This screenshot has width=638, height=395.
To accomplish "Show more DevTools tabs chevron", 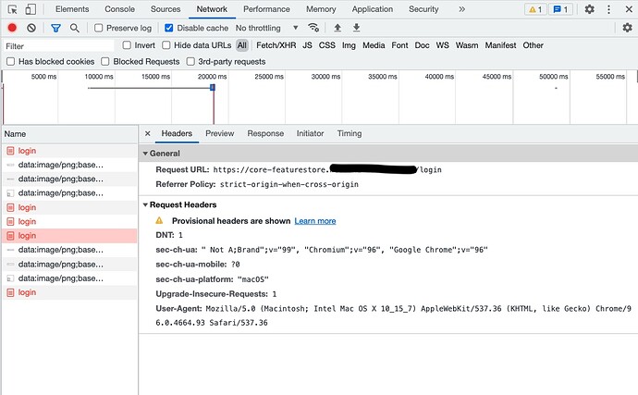I will 461,9.
